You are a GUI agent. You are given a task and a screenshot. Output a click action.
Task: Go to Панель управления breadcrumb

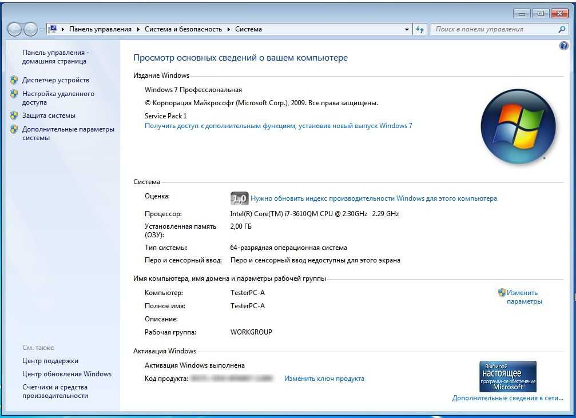tap(100, 29)
